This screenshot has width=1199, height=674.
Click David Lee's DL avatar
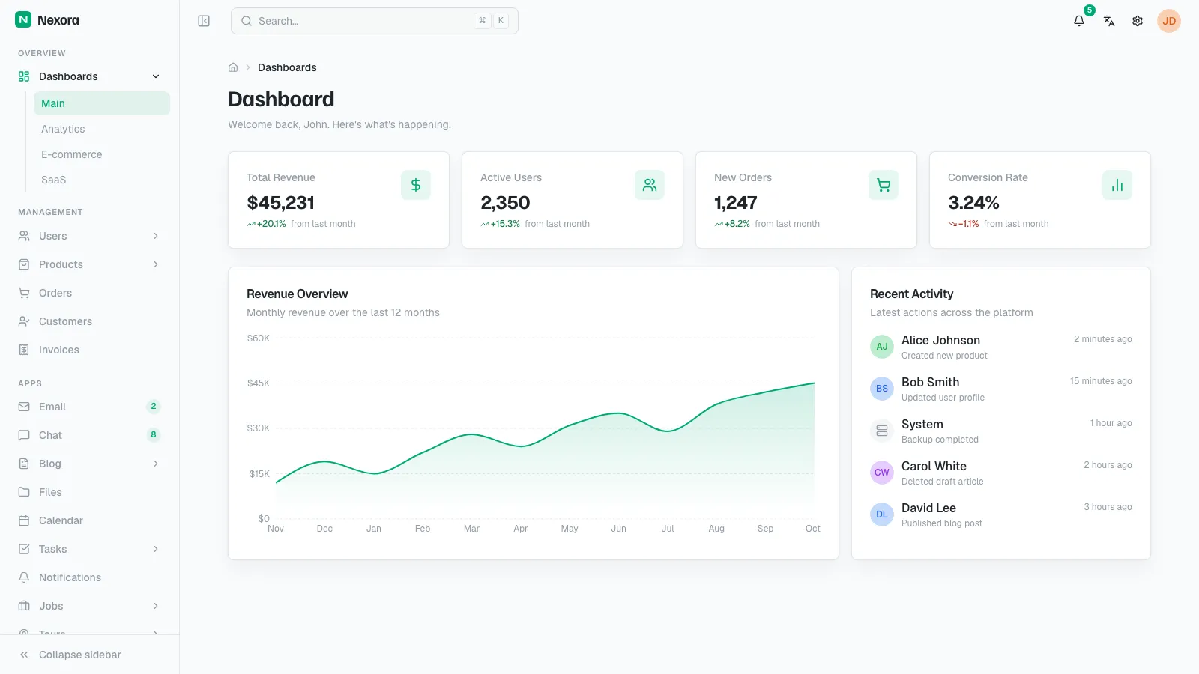(882, 514)
